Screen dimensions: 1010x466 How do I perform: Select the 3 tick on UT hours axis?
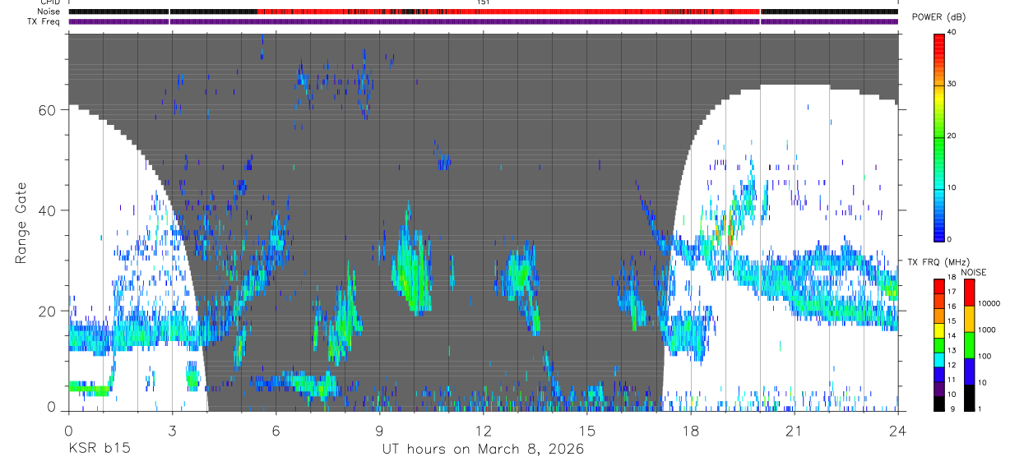coord(172,430)
